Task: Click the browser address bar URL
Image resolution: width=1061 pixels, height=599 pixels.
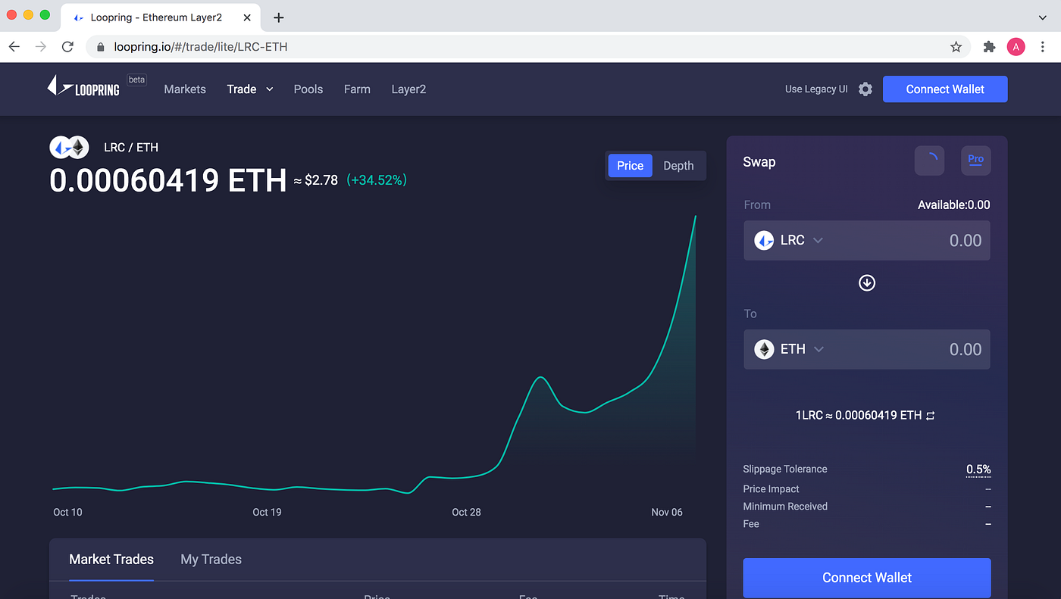Action: [x=201, y=47]
